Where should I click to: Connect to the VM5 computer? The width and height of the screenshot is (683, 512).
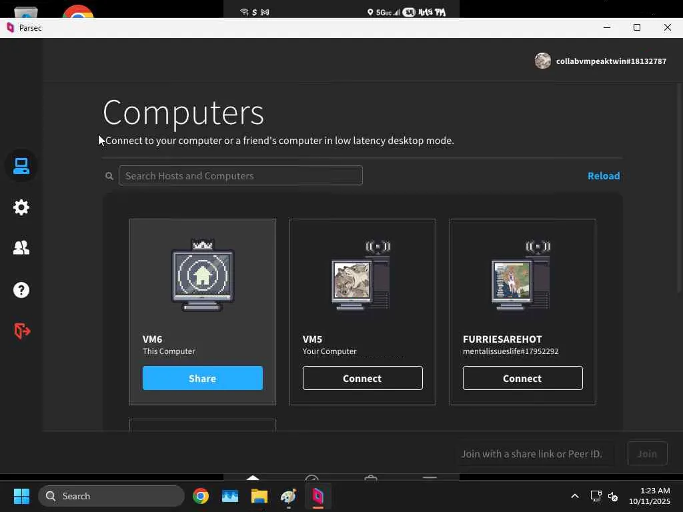362,379
